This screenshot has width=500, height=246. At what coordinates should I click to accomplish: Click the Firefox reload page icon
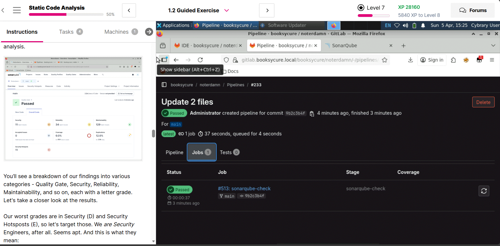tap(200, 60)
